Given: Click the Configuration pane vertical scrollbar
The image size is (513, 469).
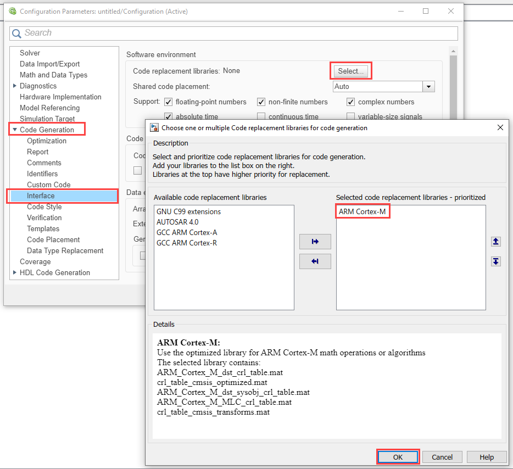Looking at the screenshot, I should [453, 88].
